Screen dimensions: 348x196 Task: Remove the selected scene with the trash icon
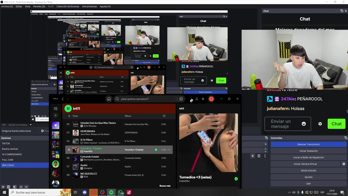8,187
